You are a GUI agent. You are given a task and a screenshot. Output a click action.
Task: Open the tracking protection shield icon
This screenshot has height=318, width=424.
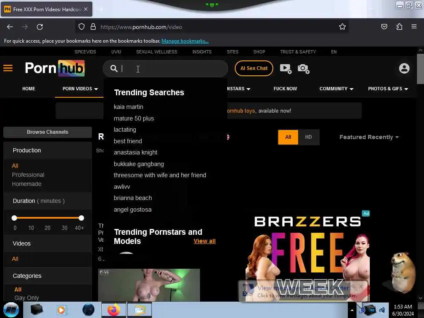tap(82, 27)
